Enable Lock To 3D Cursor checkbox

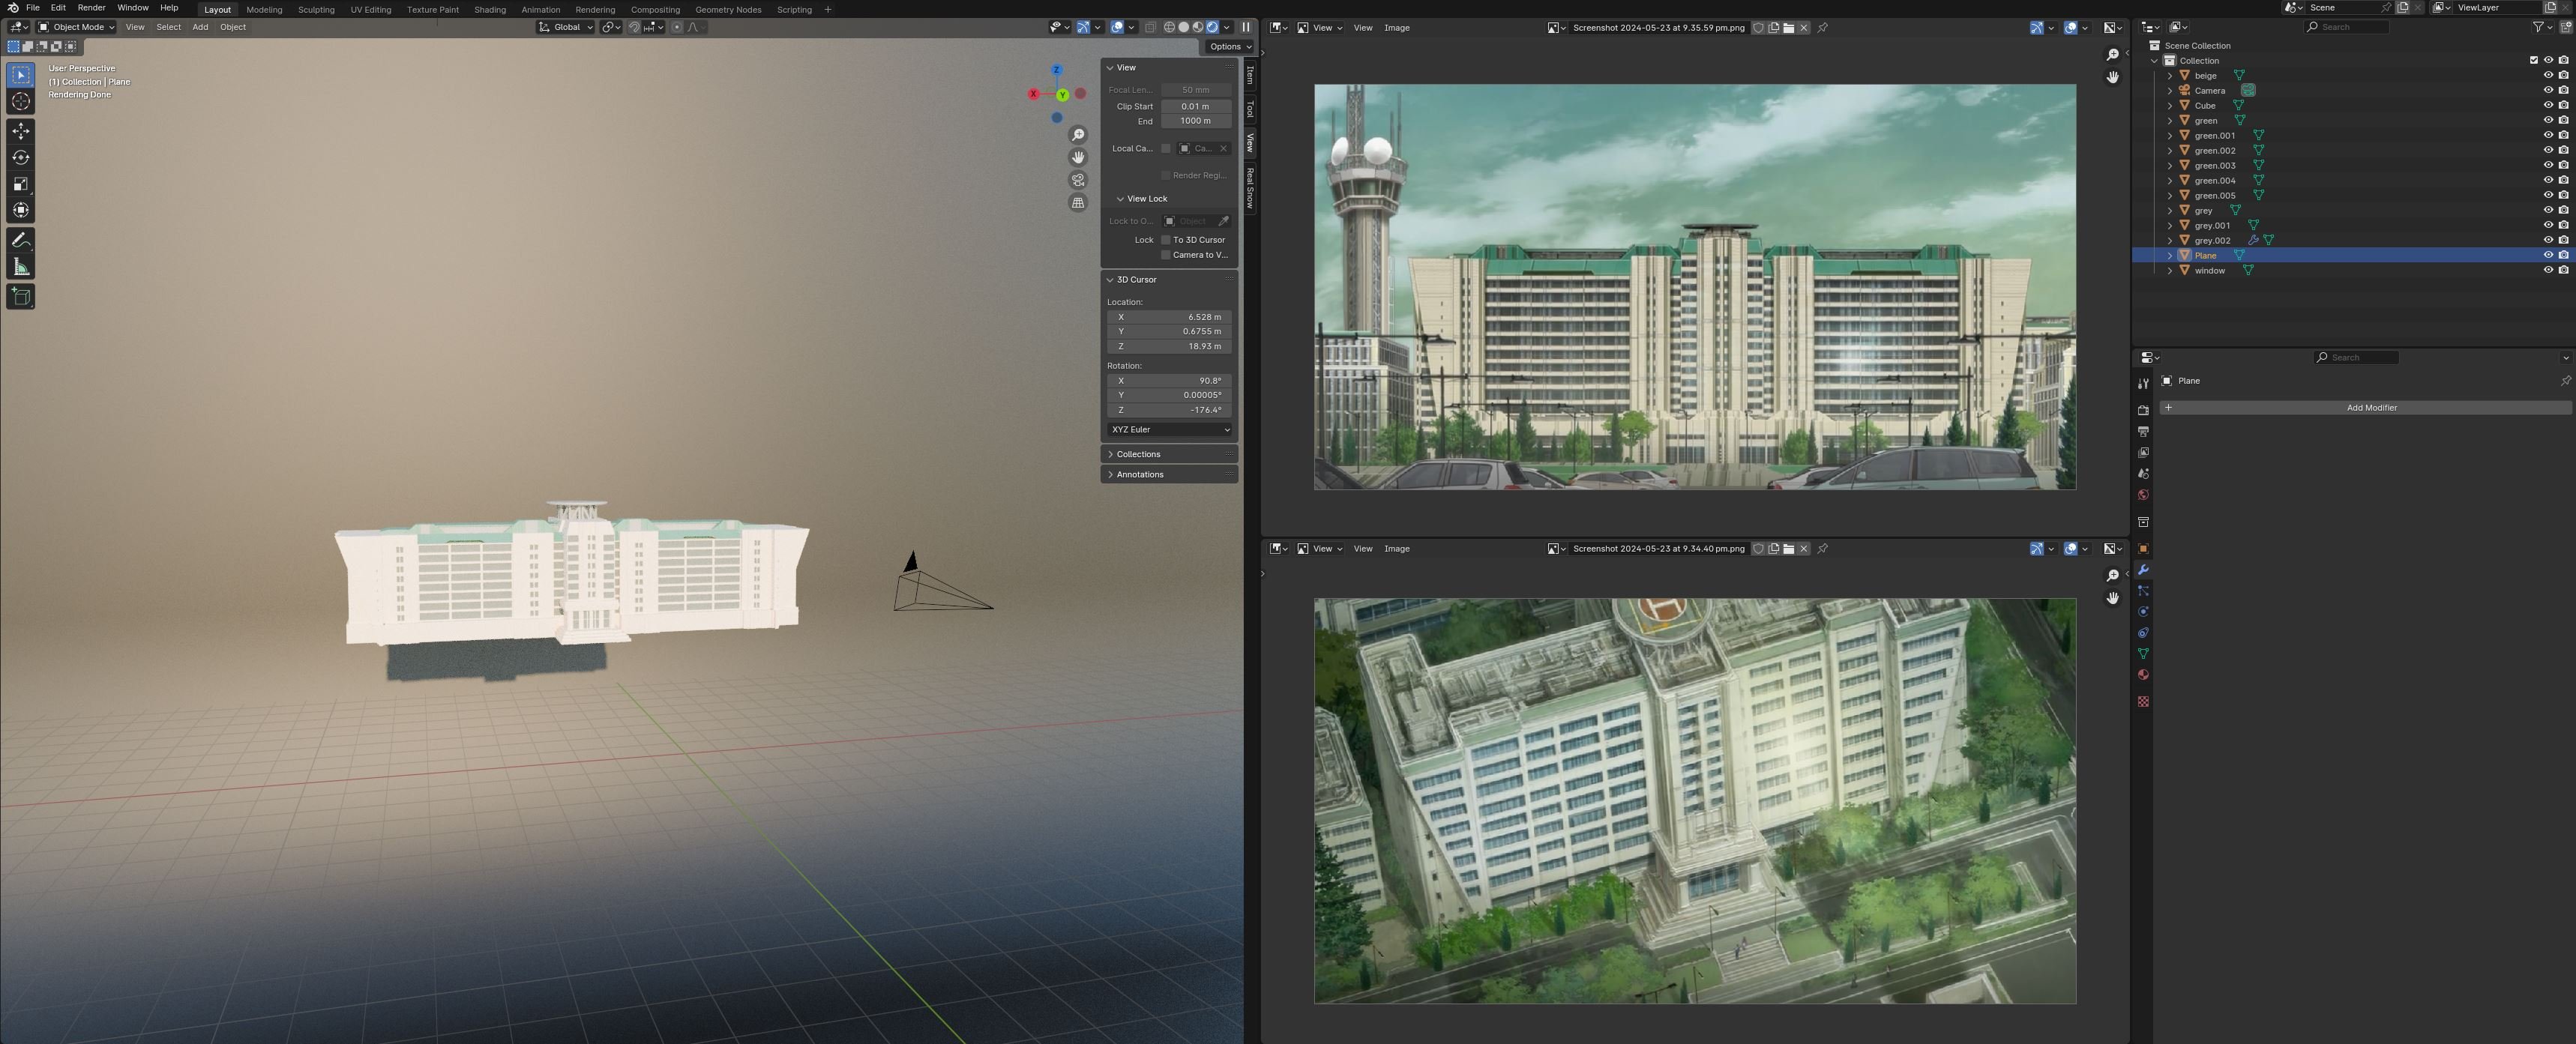1166,240
